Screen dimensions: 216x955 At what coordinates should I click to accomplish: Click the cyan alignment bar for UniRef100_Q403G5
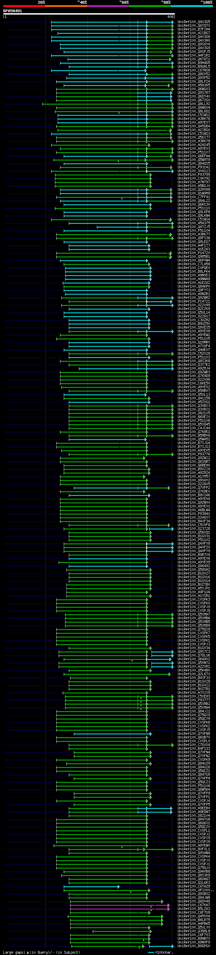[x=112, y=22]
